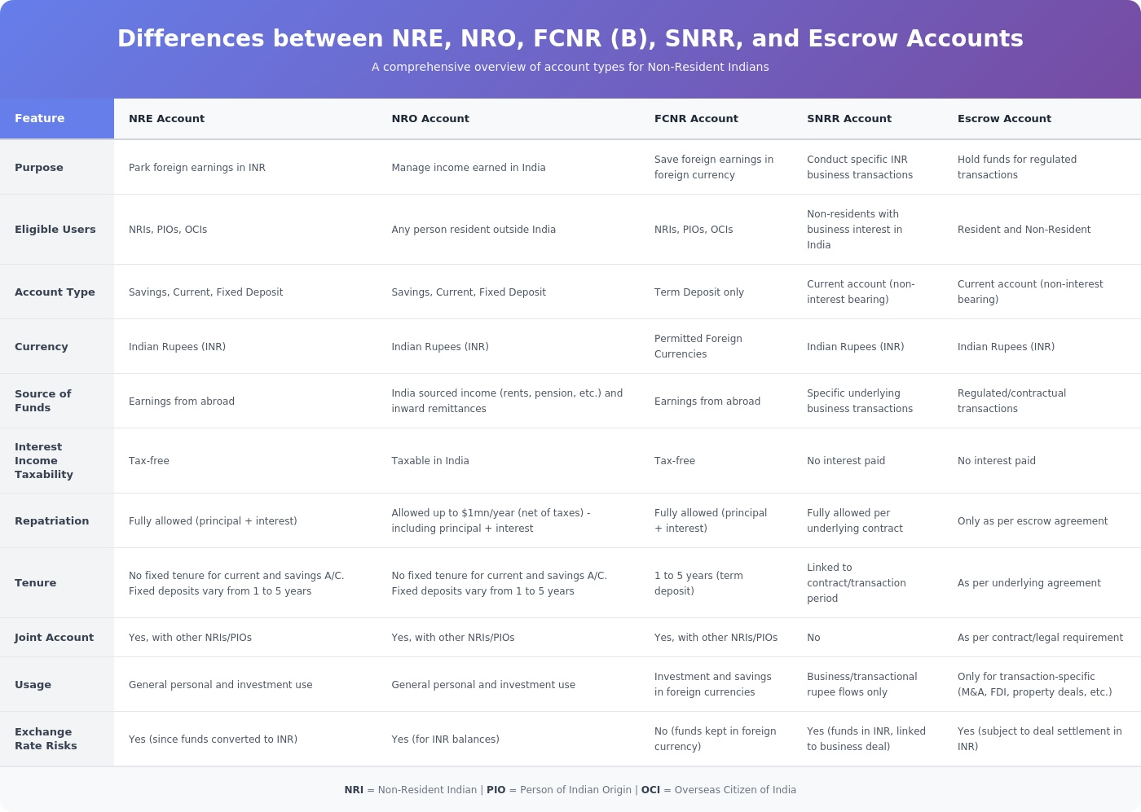
Task: Click the Feature column header
Action: (x=39, y=119)
